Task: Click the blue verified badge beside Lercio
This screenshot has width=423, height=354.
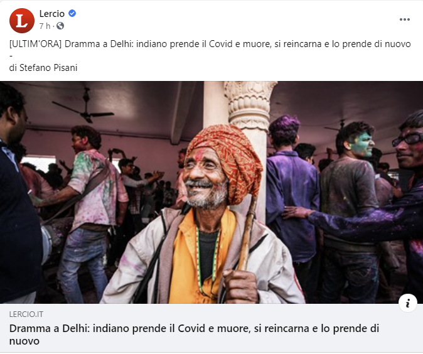Action: tap(72, 13)
